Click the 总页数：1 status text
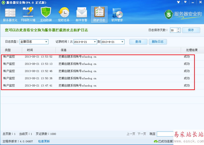This screenshot has width=204, height=145. (x=9, y=134)
